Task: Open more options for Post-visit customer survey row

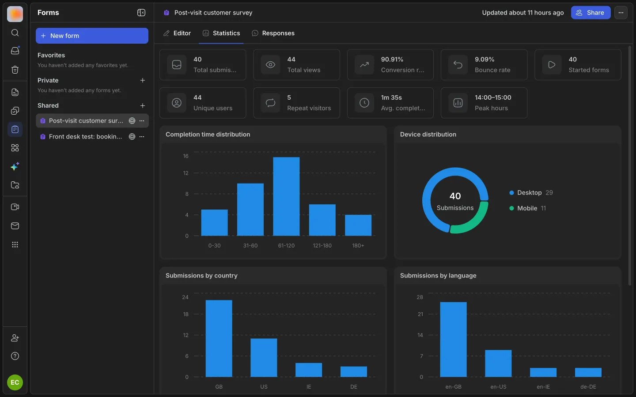Action: click(x=142, y=121)
